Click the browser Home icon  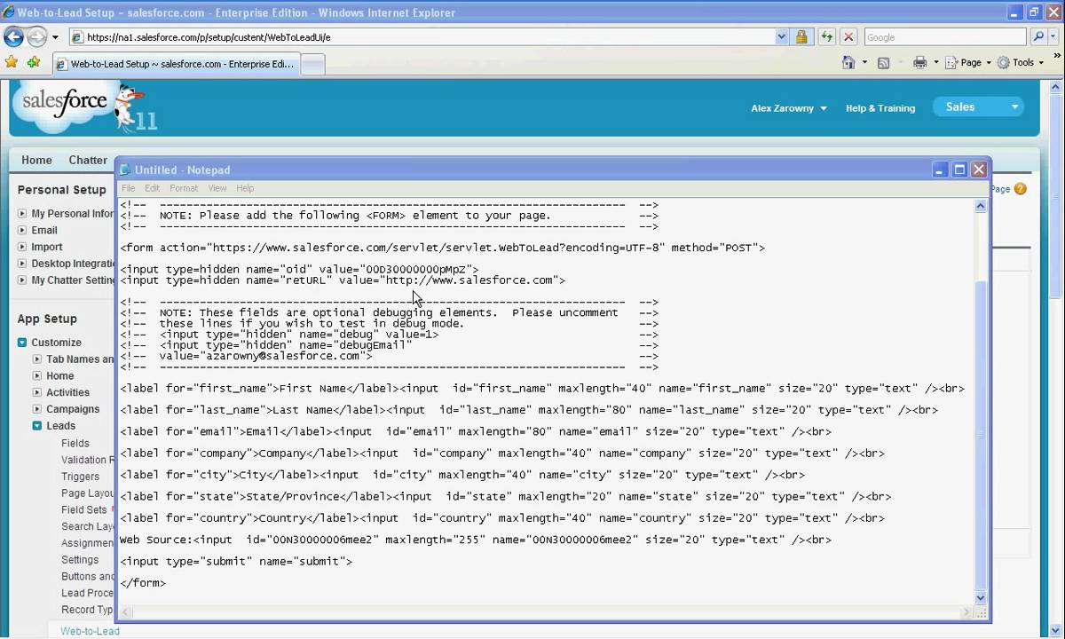[848, 62]
